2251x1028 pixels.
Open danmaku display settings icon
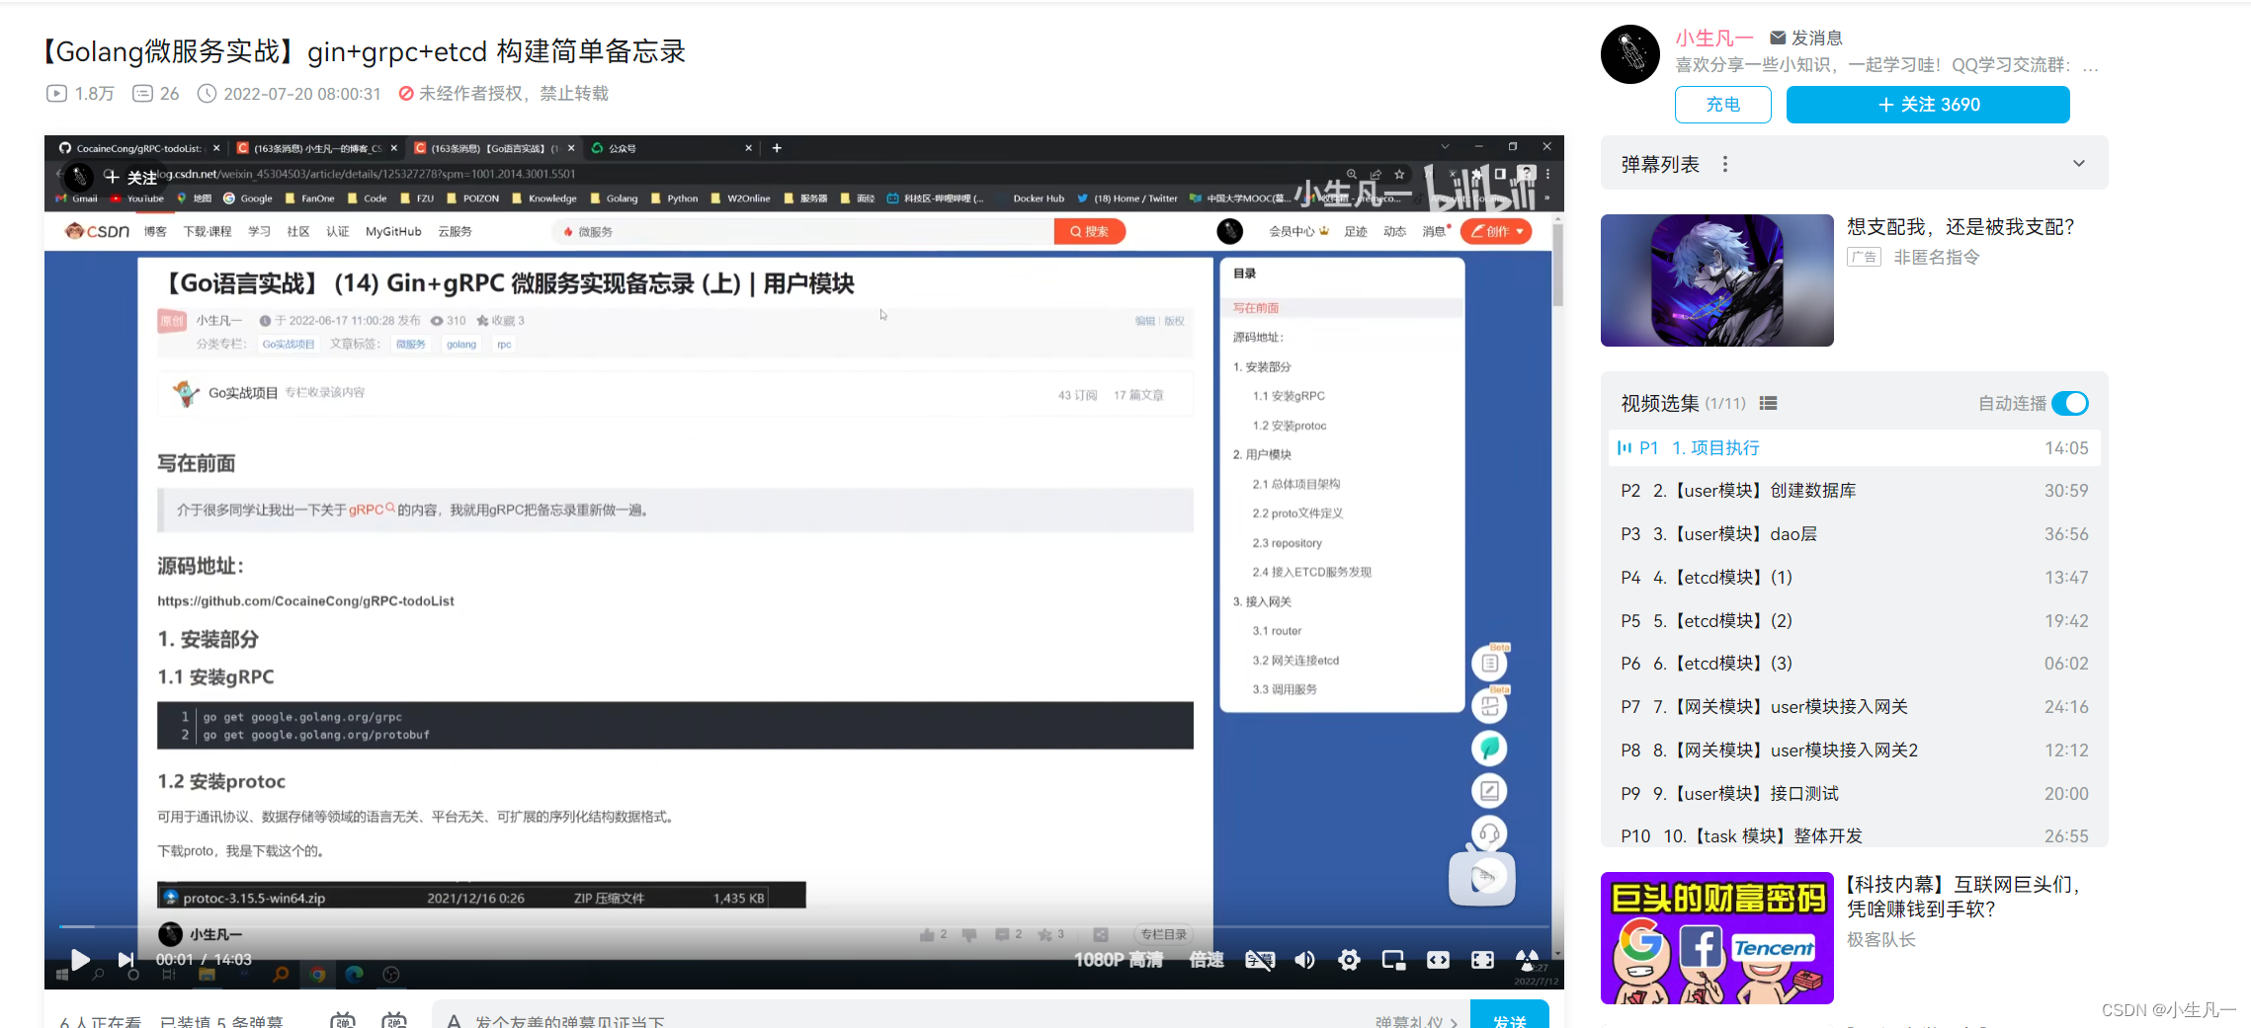(x=394, y=1020)
